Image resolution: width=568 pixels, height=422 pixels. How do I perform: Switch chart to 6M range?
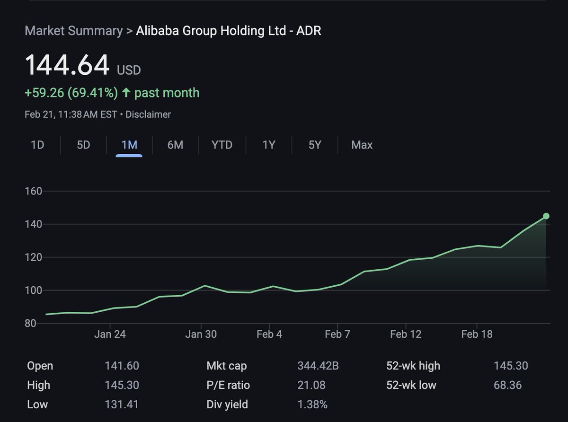pos(175,145)
